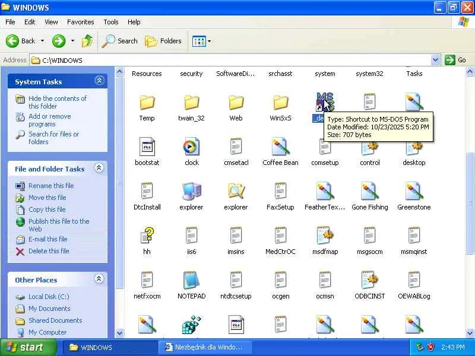Collapse the Other Places panel
This screenshot has width=475, height=356.
99,278
